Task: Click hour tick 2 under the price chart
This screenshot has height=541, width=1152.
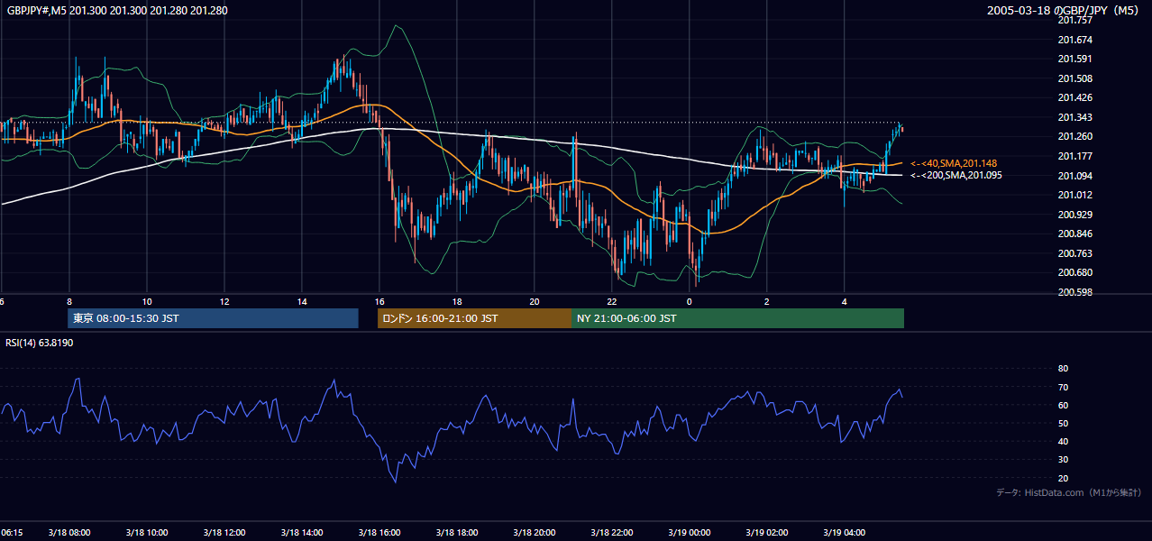Action: [x=767, y=301]
